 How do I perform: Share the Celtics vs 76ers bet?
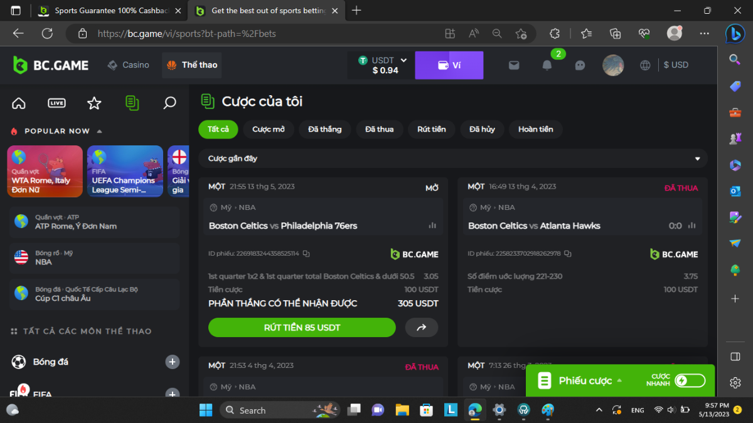(421, 327)
